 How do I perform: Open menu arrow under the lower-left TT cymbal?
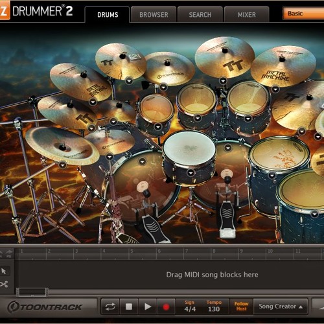tap(91, 128)
